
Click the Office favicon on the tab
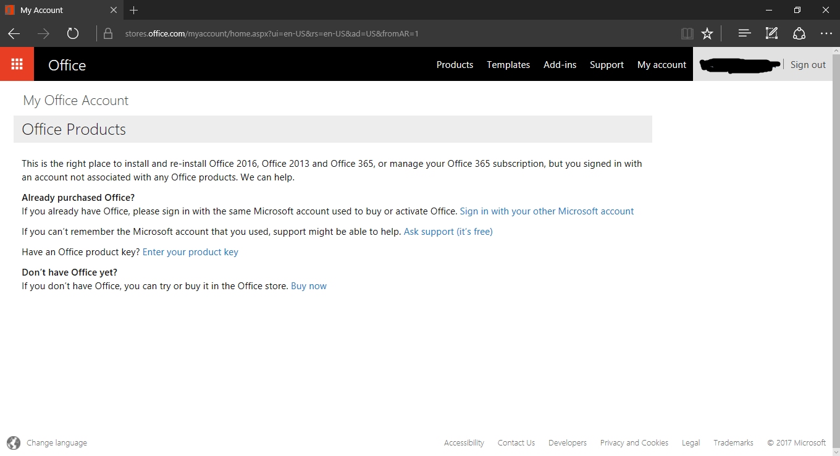click(x=10, y=10)
